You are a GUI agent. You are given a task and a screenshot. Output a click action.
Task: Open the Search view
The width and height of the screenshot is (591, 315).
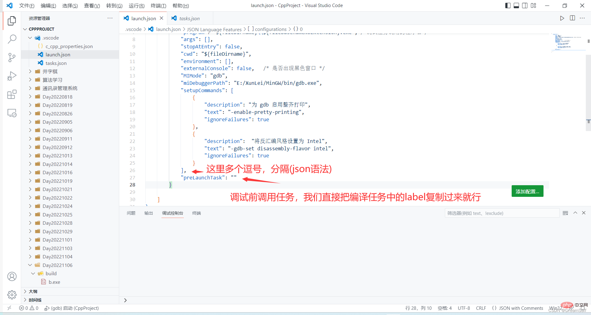tap(12, 39)
